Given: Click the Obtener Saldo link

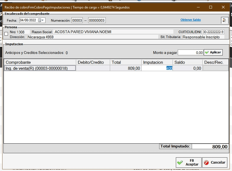Looking at the screenshot, I should 190,20.
